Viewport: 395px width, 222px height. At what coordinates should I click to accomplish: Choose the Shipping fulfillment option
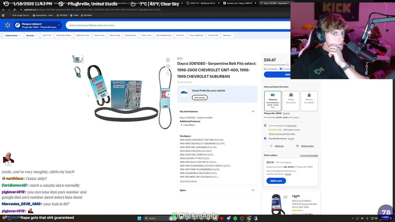273,101
